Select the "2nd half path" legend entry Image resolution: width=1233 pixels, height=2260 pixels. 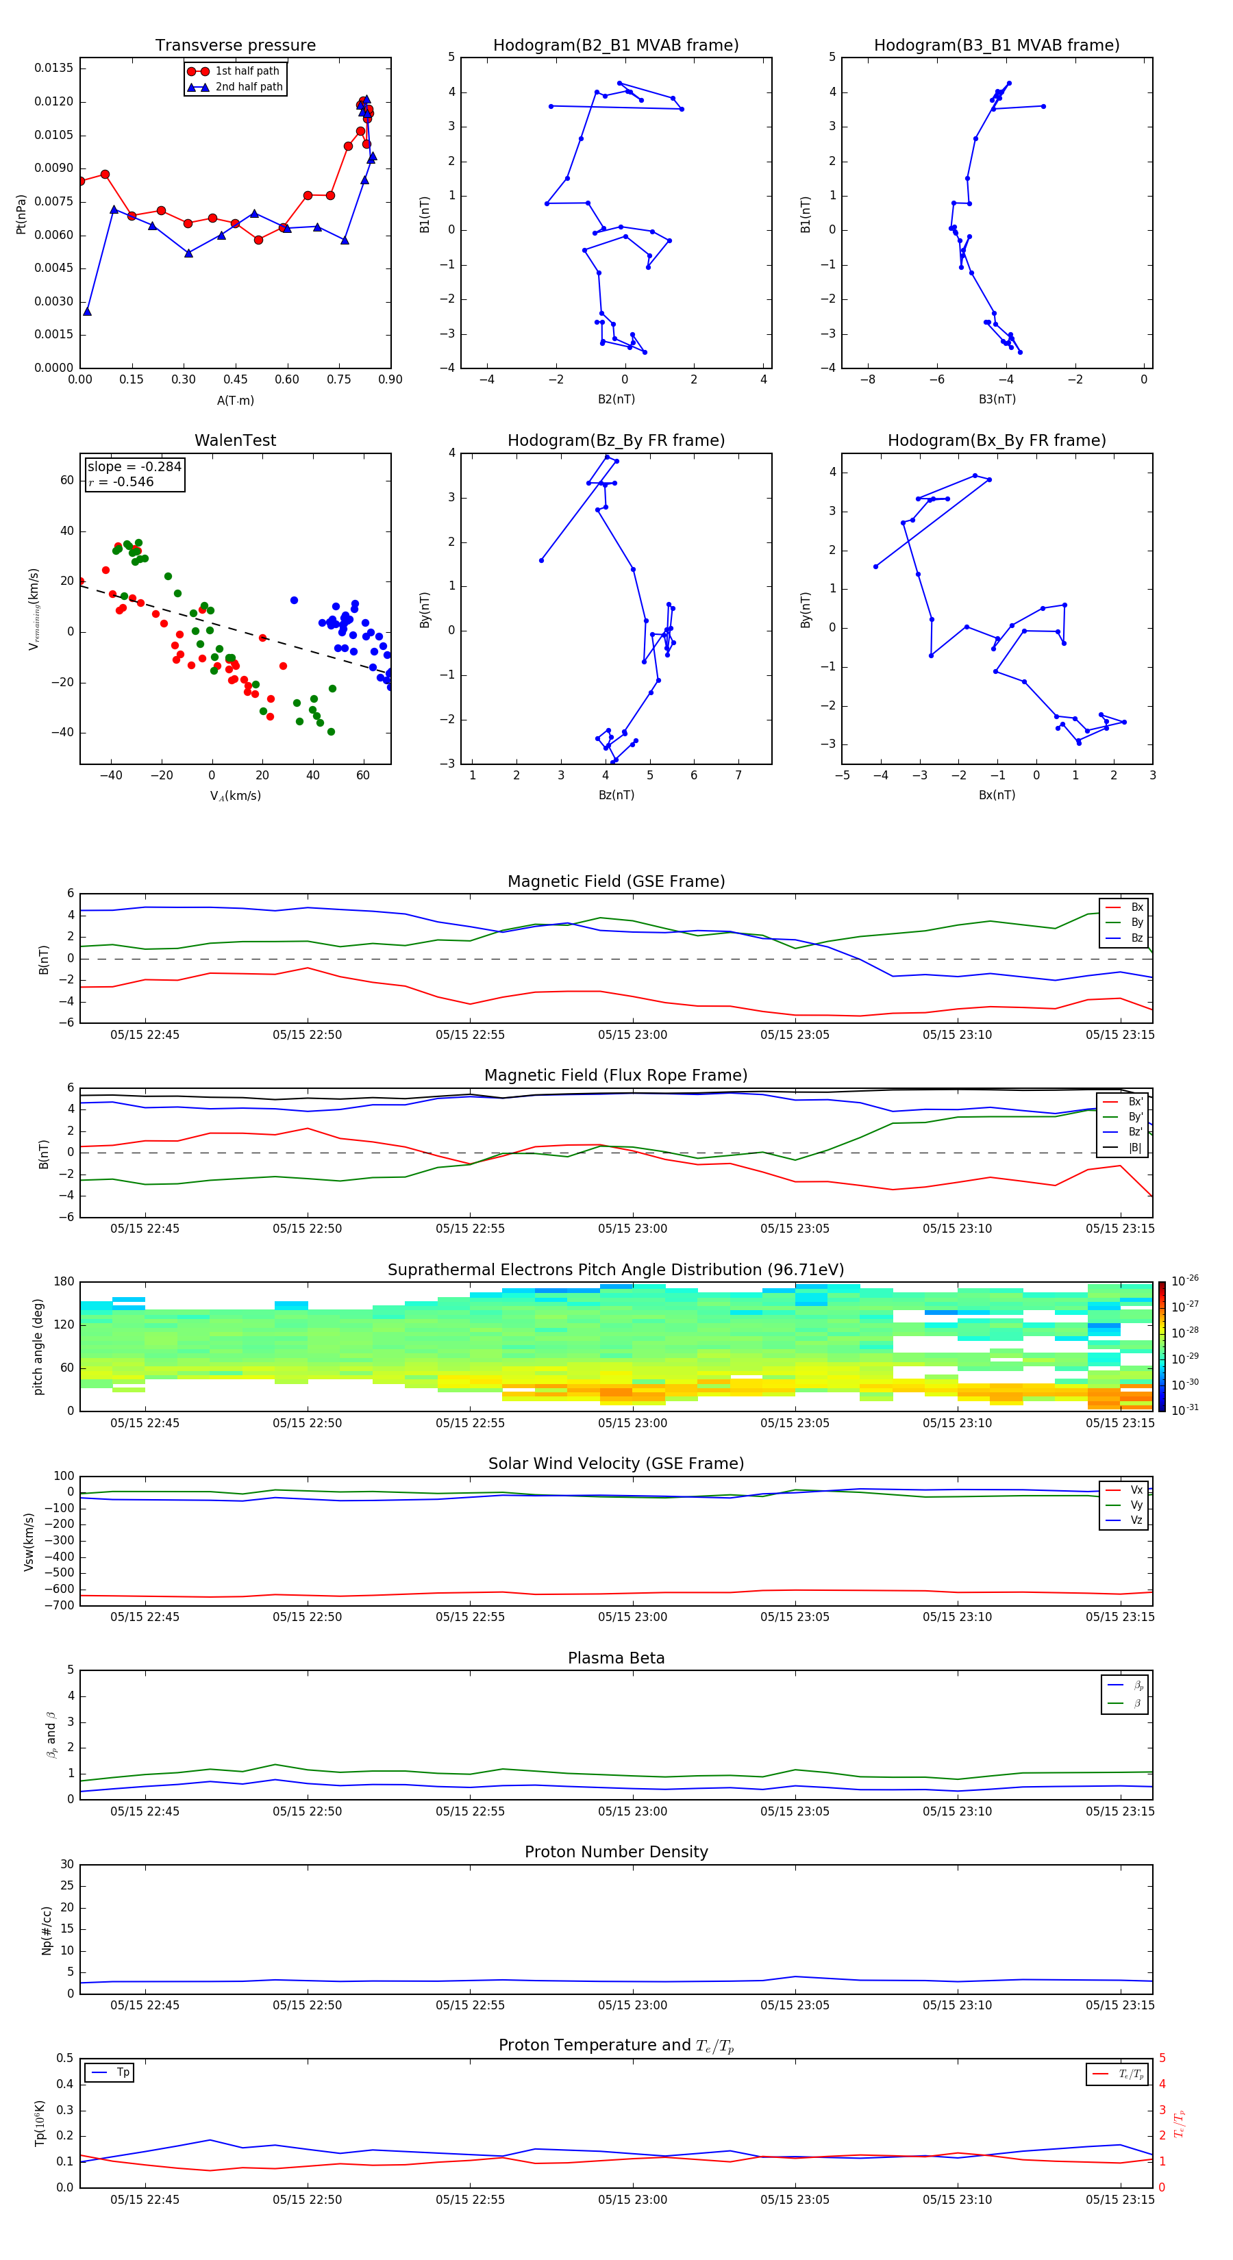pyautogui.click(x=234, y=87)
